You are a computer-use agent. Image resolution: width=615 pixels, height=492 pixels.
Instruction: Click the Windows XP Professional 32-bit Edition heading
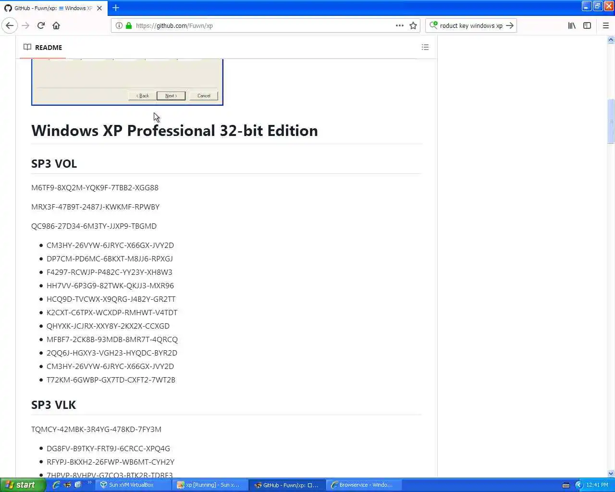[174, 131]
